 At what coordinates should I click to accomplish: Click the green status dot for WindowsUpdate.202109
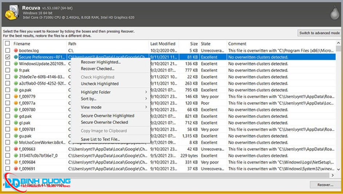[x=16, y=64]
